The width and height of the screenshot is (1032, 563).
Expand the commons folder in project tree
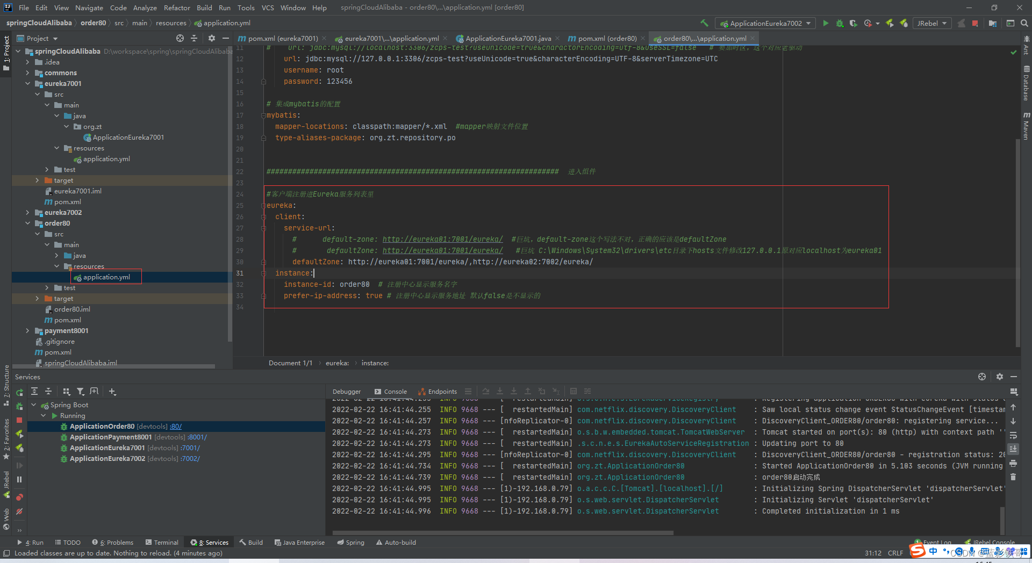27,73
